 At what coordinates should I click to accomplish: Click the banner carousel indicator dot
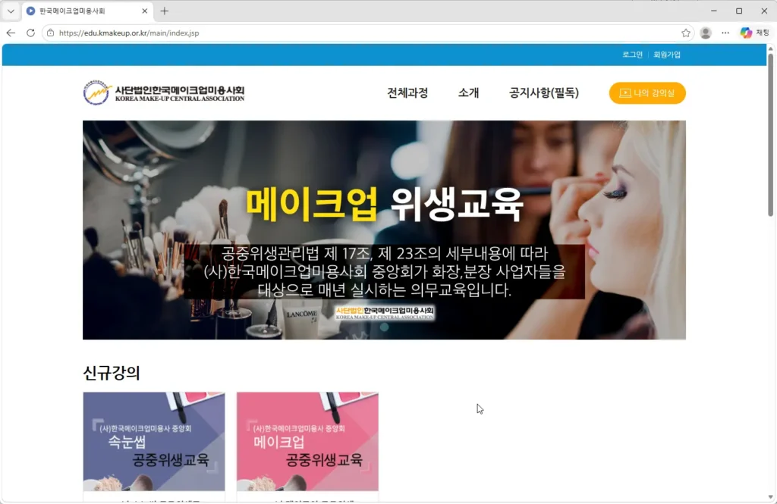click(385, 327)
